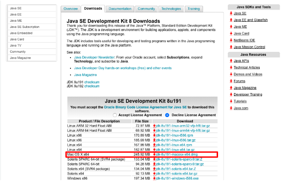Viewport: 285px width, 184px height.
Task: Click red arrow icon beside Java Mission Control
Action: click(x=231, y=47)
